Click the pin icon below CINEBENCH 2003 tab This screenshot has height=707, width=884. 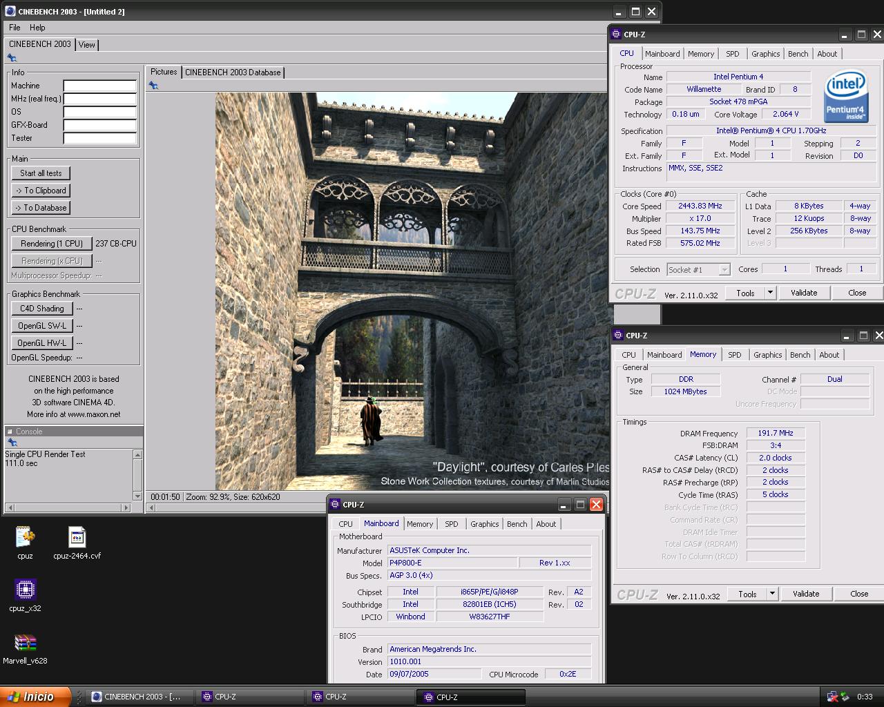click(x=12, y=58)
